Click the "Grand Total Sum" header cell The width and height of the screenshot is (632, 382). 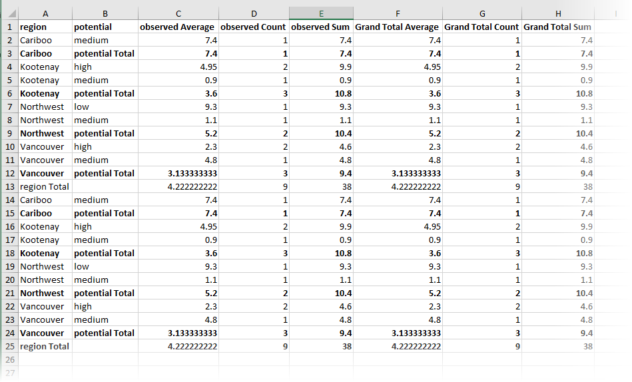[x=558, y=27]
